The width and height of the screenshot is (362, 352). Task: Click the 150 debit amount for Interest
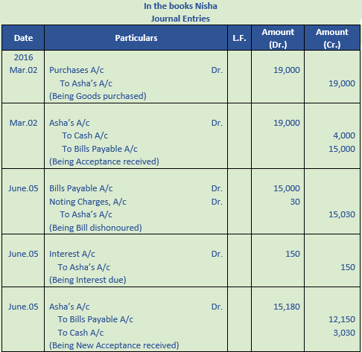293,254
